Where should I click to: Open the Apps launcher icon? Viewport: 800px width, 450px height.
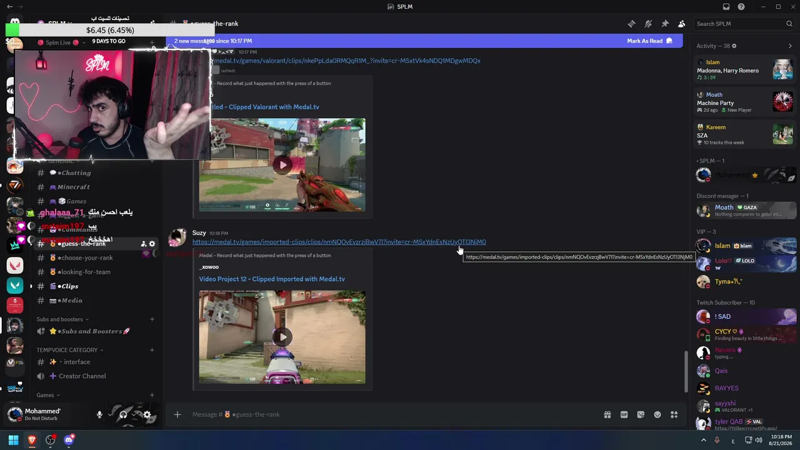[x=674, y=414]
